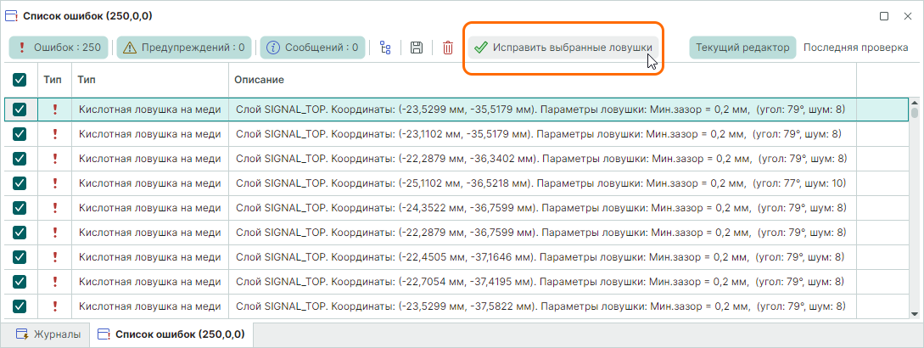Screen dimensions: 924x348
Task: Select description with '-23,1102 мм, -35,5179 мм'
Action: coord(538,134)
